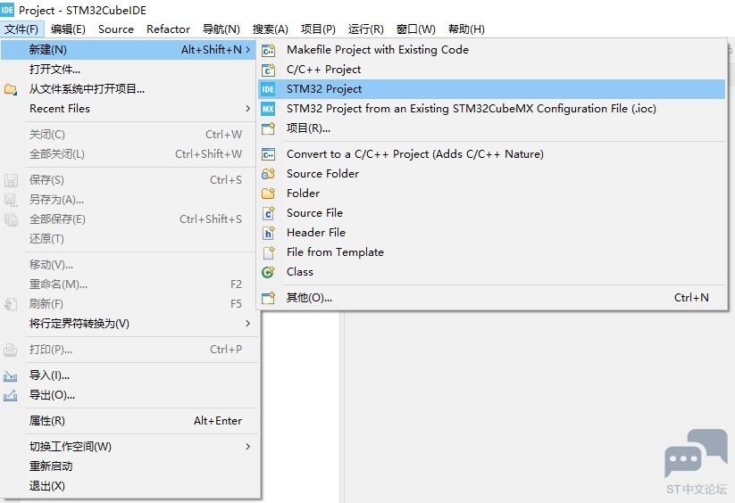Click the Convert to C/C++ Project icon
This screenshot has width=735, height=503.
(268, 154)
